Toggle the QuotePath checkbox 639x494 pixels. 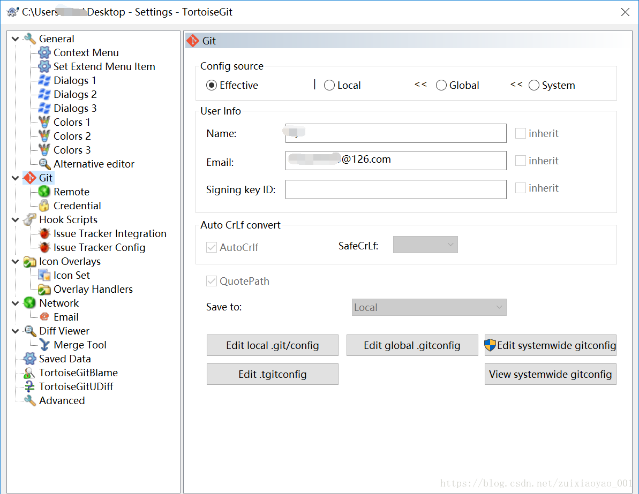tap(211, 281)
